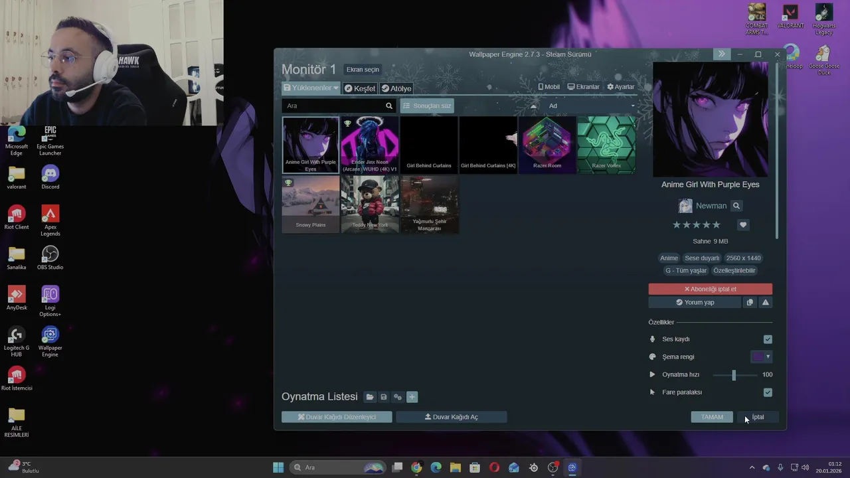Show hidden system tray icons chevron
The image size is (850, 478).
click(752, 467)
